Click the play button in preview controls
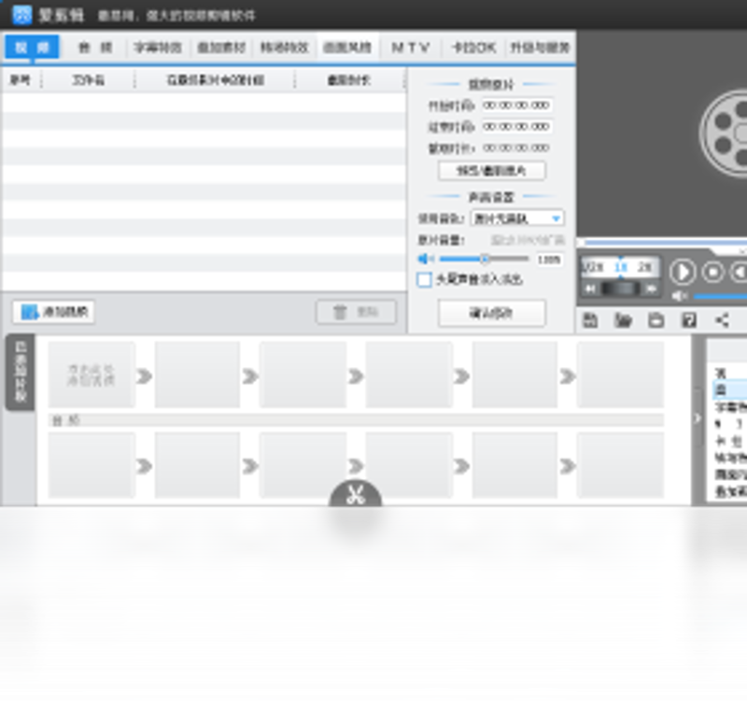Screen dimensions: 747x720 [x=683, y=273]
